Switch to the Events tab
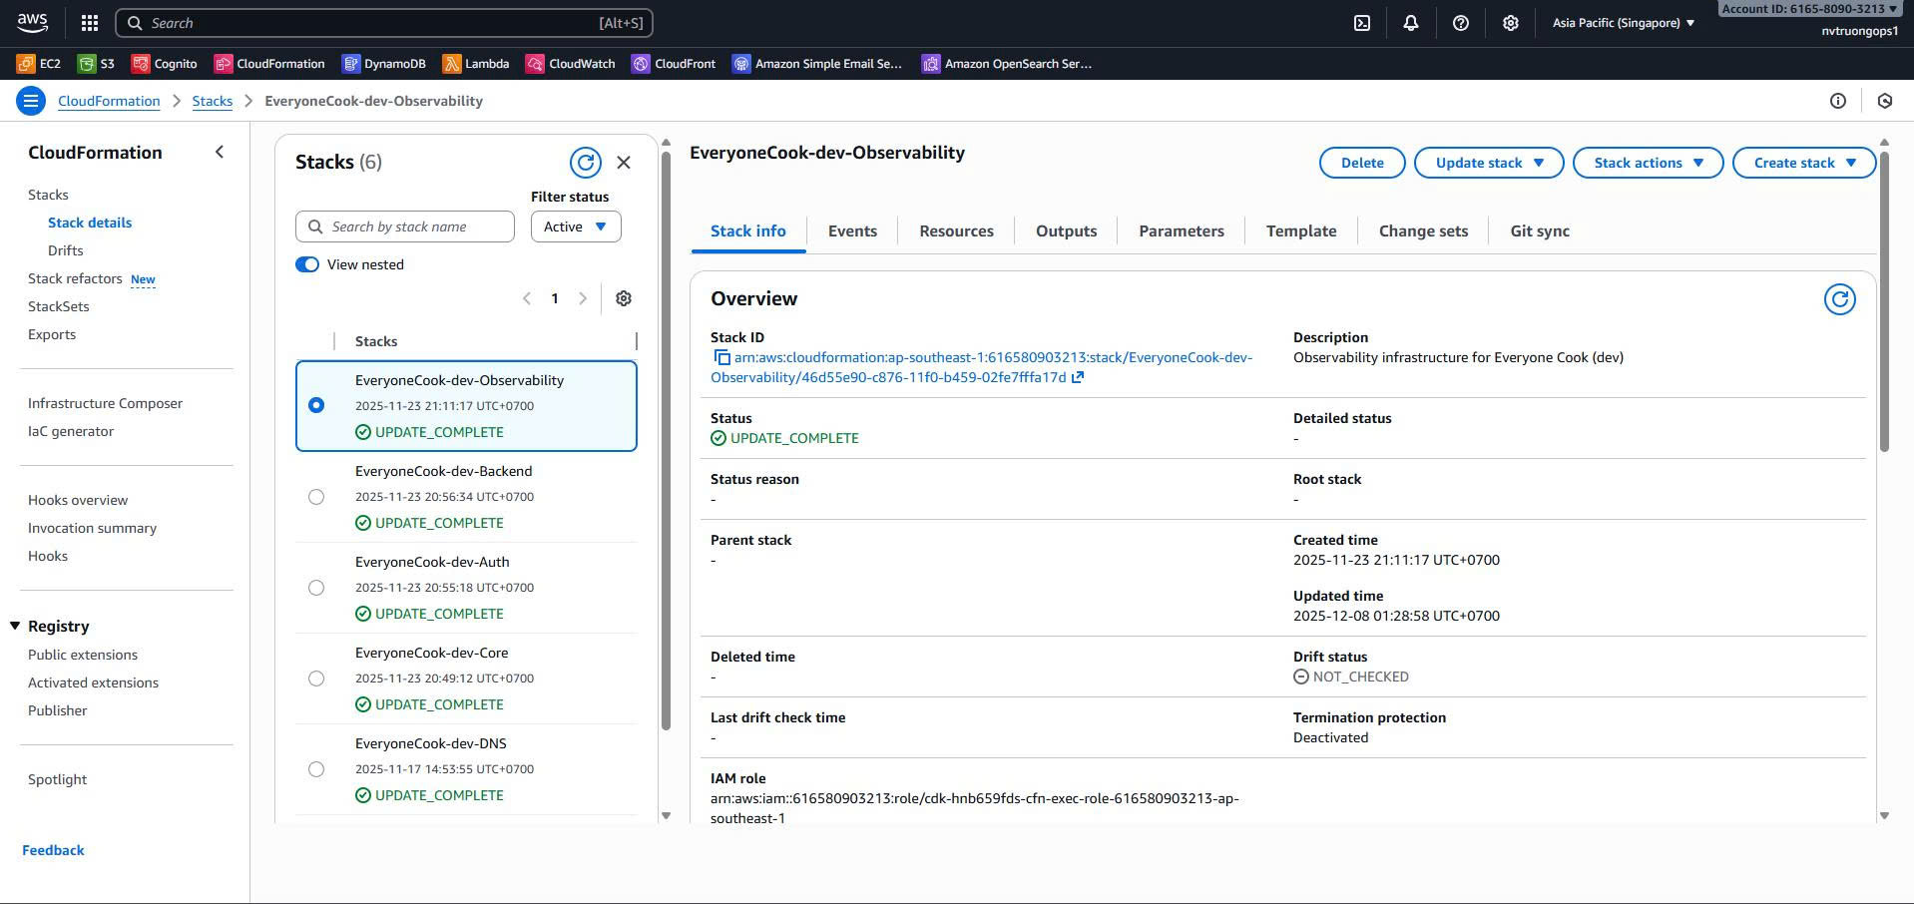This screenshot has height=904, width=1914. 852,230
